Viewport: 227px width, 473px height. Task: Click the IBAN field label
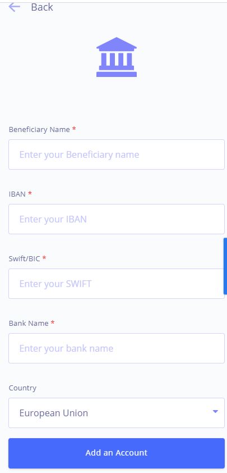[x=17, y=194]
